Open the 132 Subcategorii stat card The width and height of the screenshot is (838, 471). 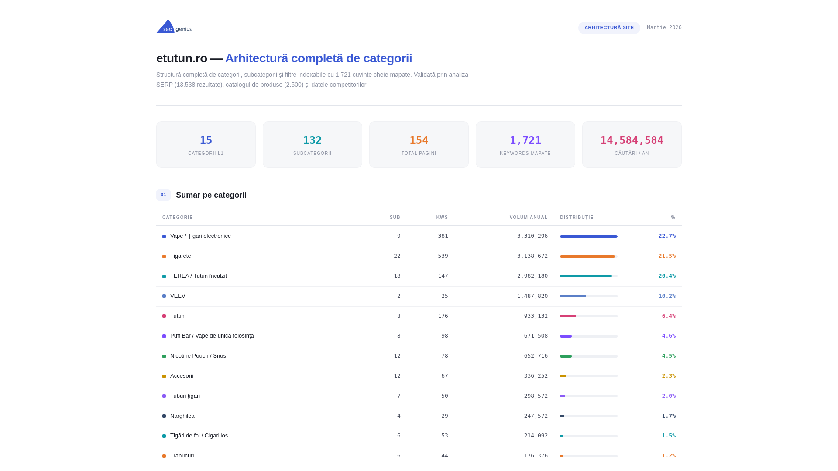[x=313, y=145]
